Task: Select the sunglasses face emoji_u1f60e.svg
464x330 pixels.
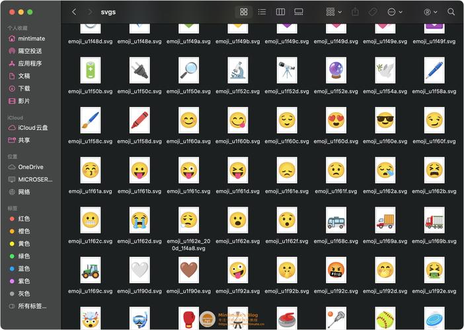Action: click(x=385, y=120)
